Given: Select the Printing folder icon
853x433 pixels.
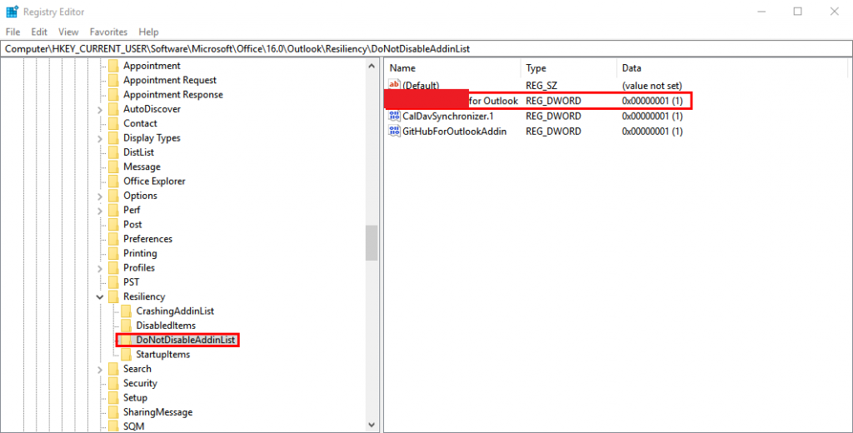Looking at the screenshot, I should (x=113, y=253).
